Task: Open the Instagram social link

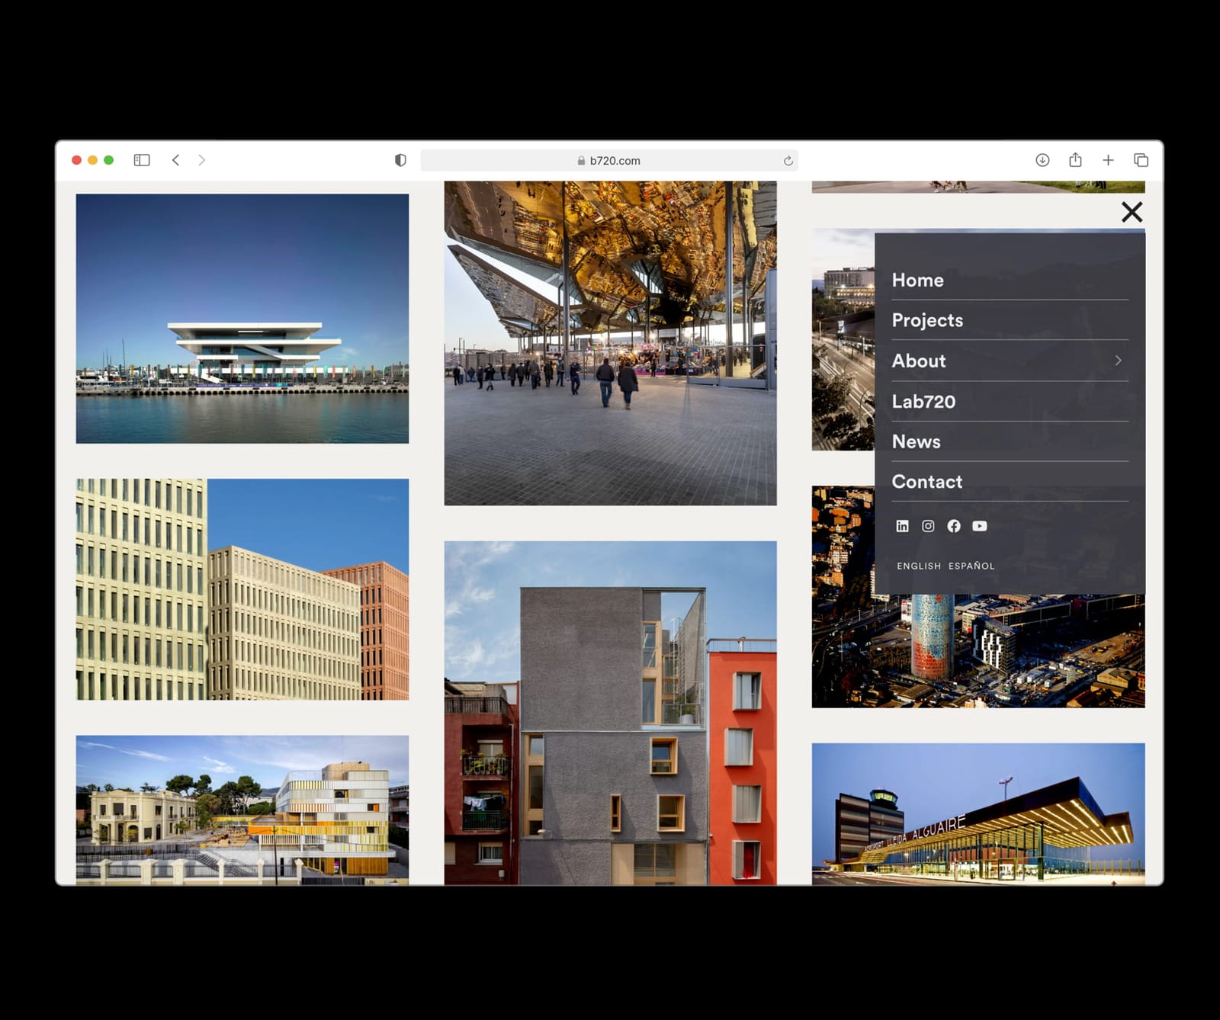Action: click(x=928, y=526)
